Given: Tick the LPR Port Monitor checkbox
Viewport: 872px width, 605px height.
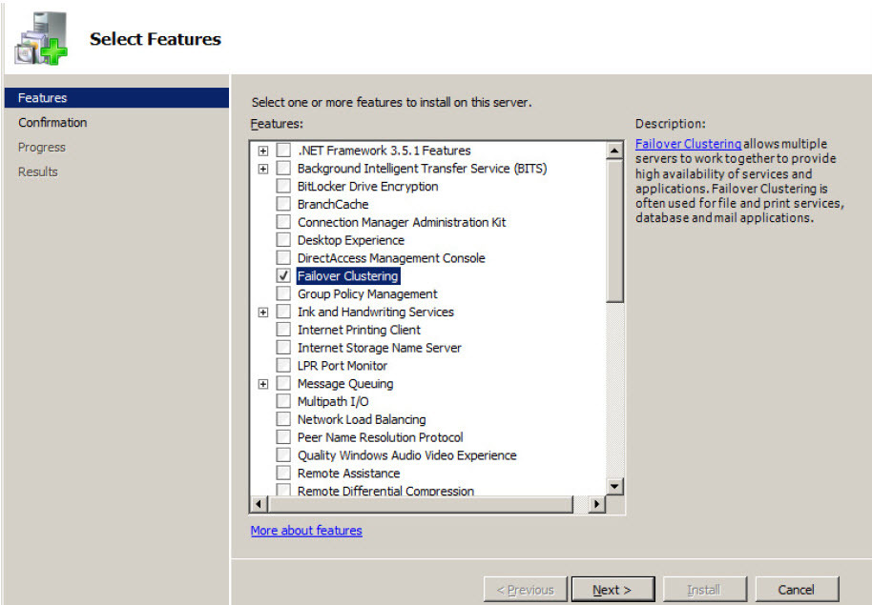Looking at the screenshot, I should [x=283, y=366].
